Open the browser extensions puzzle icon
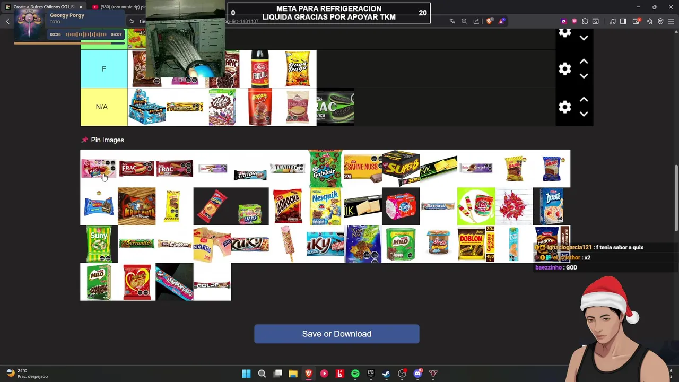The width and height of the screenshot is (679, 382). click(585, 21)
